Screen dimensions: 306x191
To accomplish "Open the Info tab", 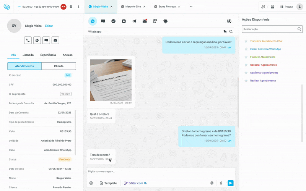I will click(x=13, y=55).
